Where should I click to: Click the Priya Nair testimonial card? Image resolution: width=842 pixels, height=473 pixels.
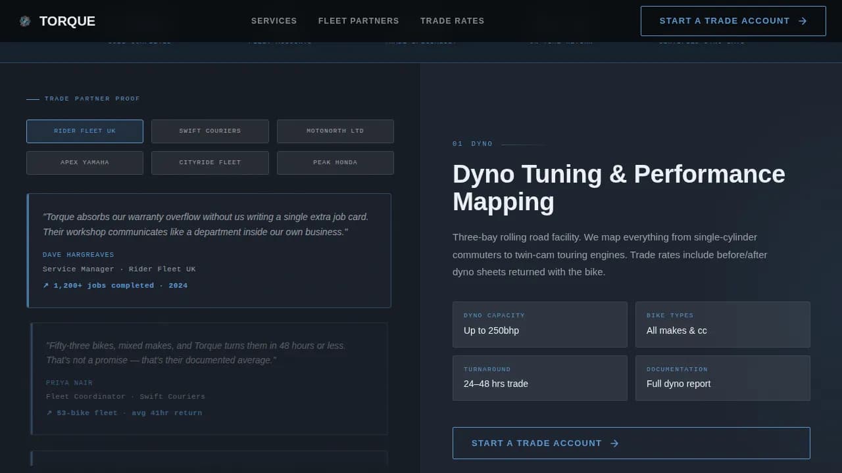[209, 378]
